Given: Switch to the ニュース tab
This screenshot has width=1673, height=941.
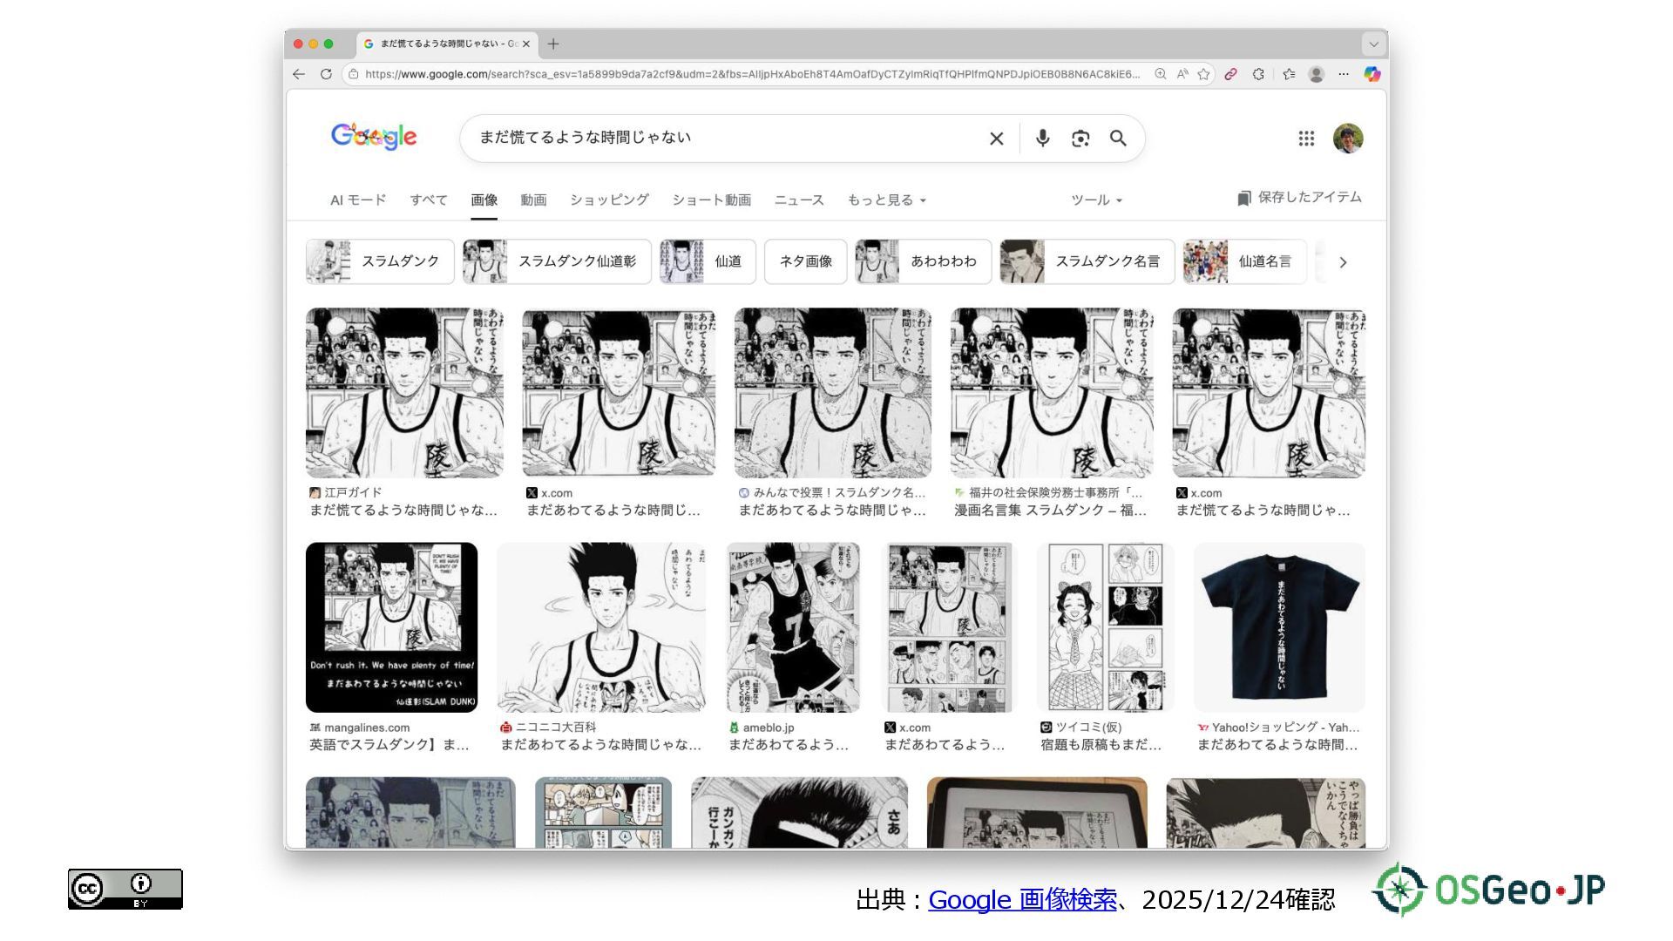Looking at the screenshot, I should pyautogui.click(x=798, y=200).
